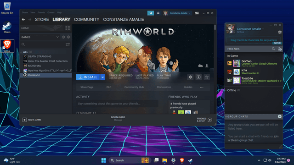This screenshot has height=165, width=294.
Task: Click the blue INSTALL button
Action: tap(88, 77)
